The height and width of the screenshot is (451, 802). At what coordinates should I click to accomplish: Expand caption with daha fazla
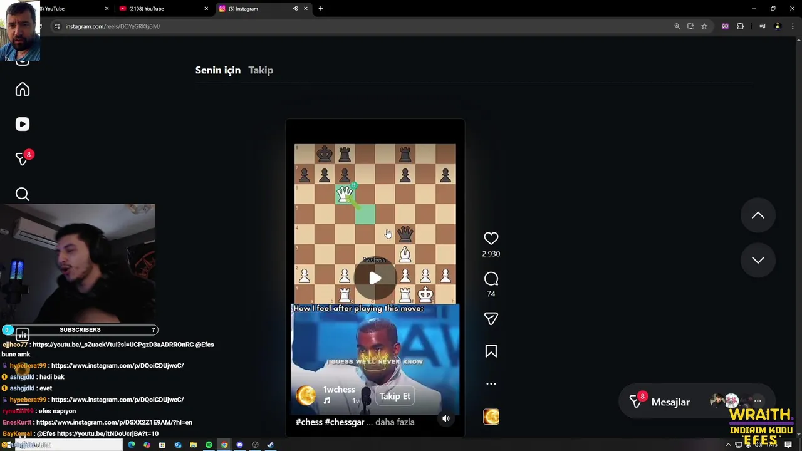click(395, 422)
